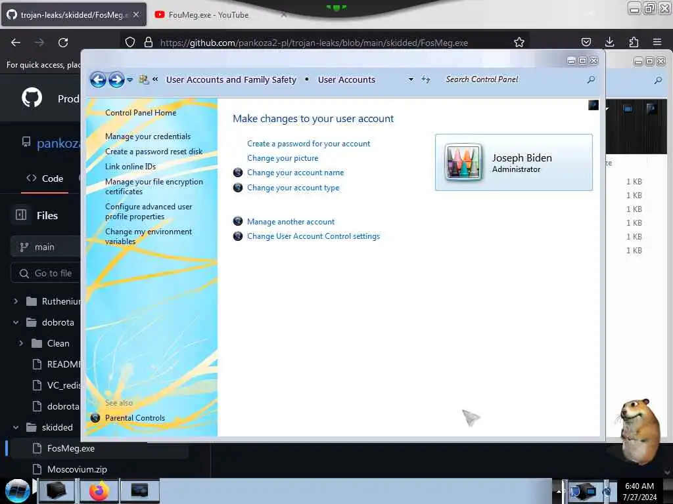Viewport: 673px width, 504px height.
Task: Click the Windows Start orb
Action: click(16, 491)
